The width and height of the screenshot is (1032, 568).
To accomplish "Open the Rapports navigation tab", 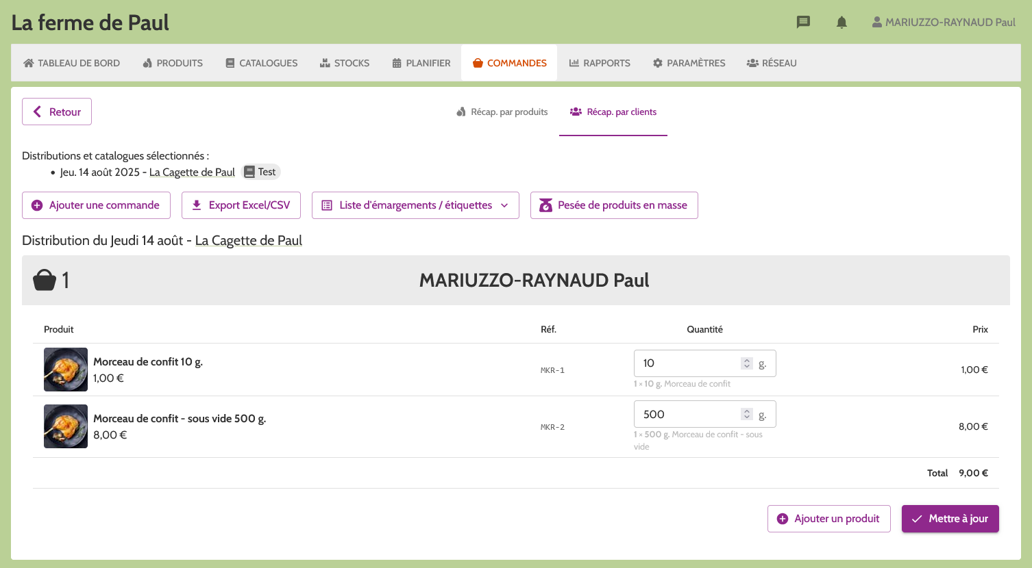I will [600, 62].
